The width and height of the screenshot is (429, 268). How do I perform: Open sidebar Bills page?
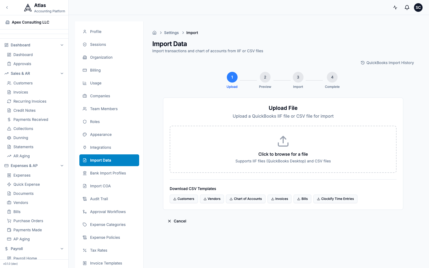click(34, 212)
